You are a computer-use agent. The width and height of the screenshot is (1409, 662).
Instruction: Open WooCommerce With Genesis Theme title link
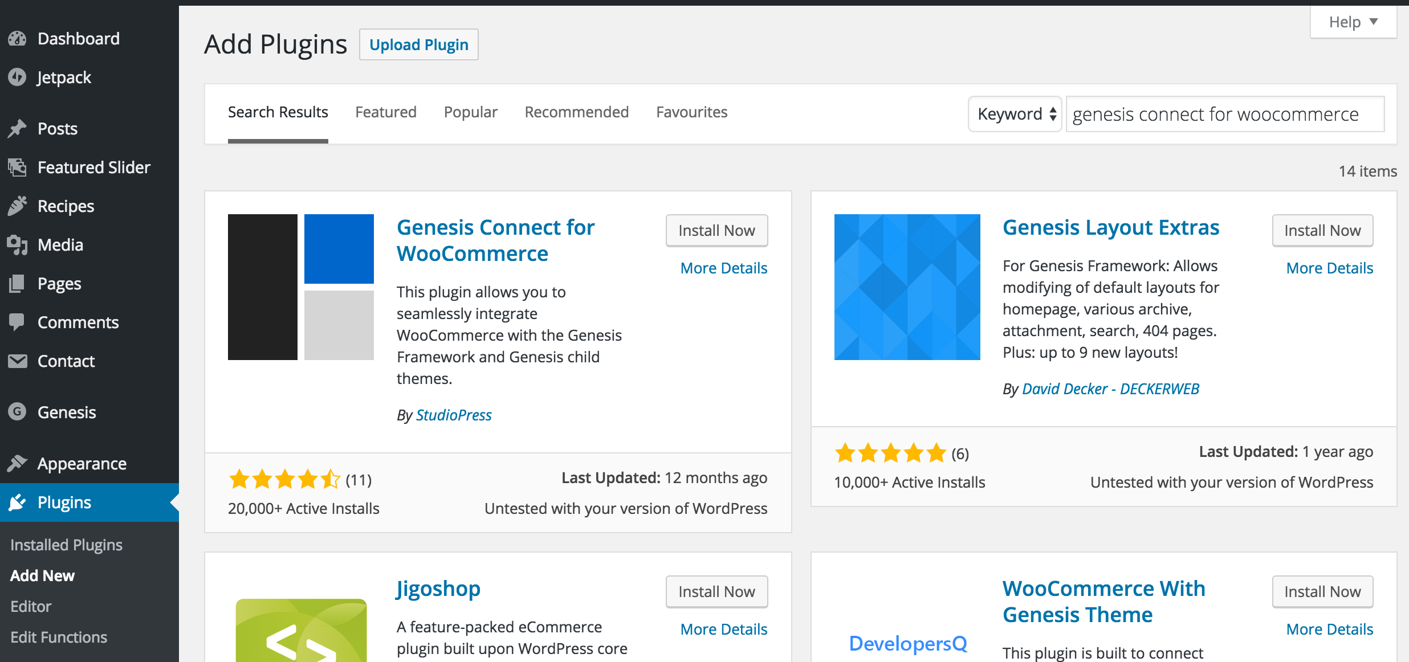coord(1104,602)
